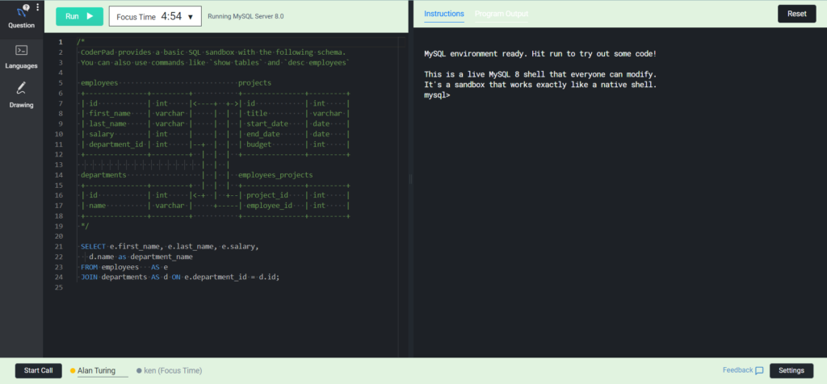The height and width of the screenshot is (384, 827).
Task: Click the Focus Time dropdown arrow
Action: 191,17
